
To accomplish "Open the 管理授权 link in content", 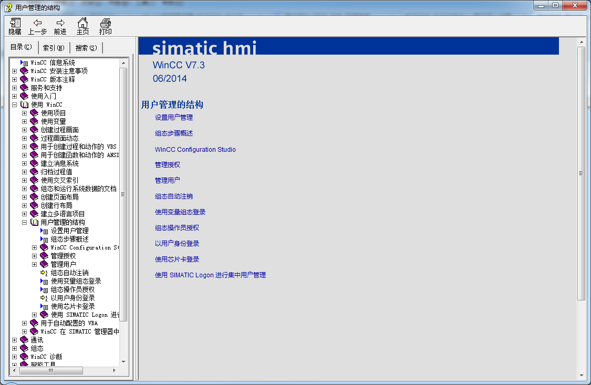I will (168, 164).
